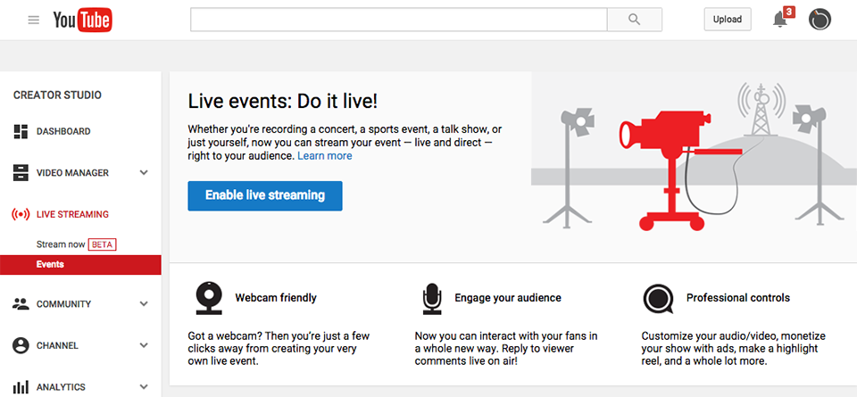Click the search magnifier button
The width and height of the screenshot is (857, 397).
tap(635, 20)
